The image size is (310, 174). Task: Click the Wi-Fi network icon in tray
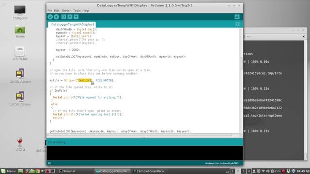[x=263, y=171]
